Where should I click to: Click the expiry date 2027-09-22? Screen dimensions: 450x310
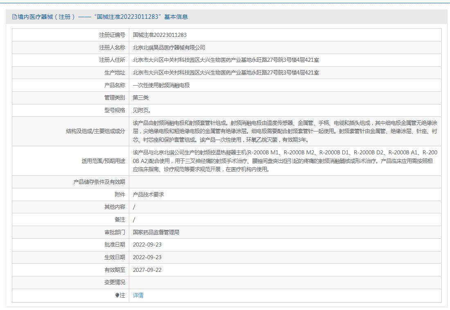point(147,270)
